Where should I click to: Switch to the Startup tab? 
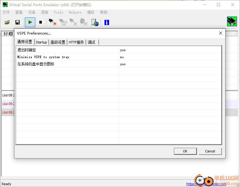coord(41,42)
